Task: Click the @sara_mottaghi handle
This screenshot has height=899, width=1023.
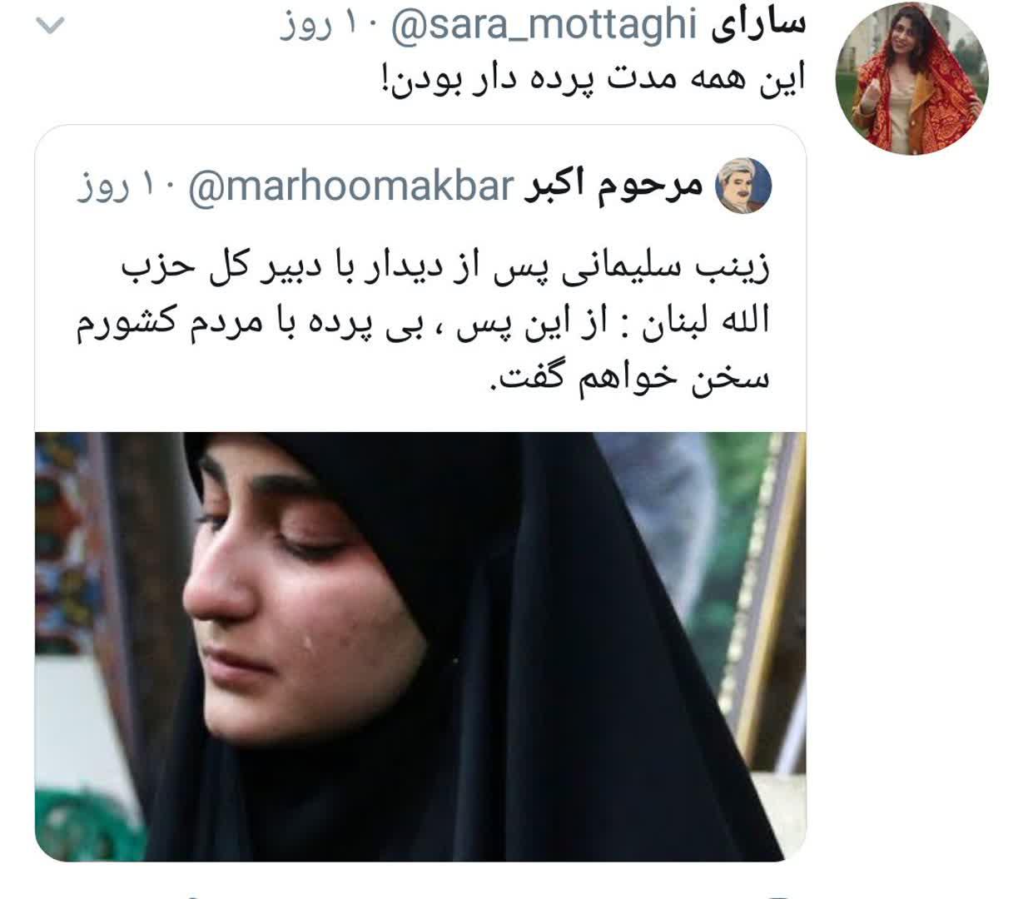Action: click(x=542, y=26)
